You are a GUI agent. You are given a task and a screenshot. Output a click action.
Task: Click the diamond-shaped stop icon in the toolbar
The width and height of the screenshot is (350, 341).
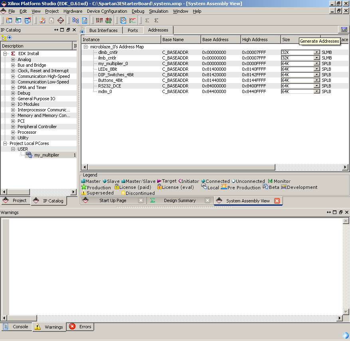pos(61,20)
